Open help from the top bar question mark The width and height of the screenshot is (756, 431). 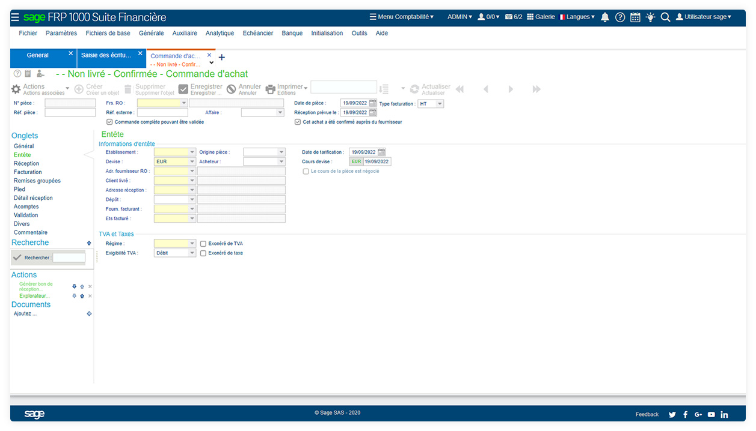620,17
